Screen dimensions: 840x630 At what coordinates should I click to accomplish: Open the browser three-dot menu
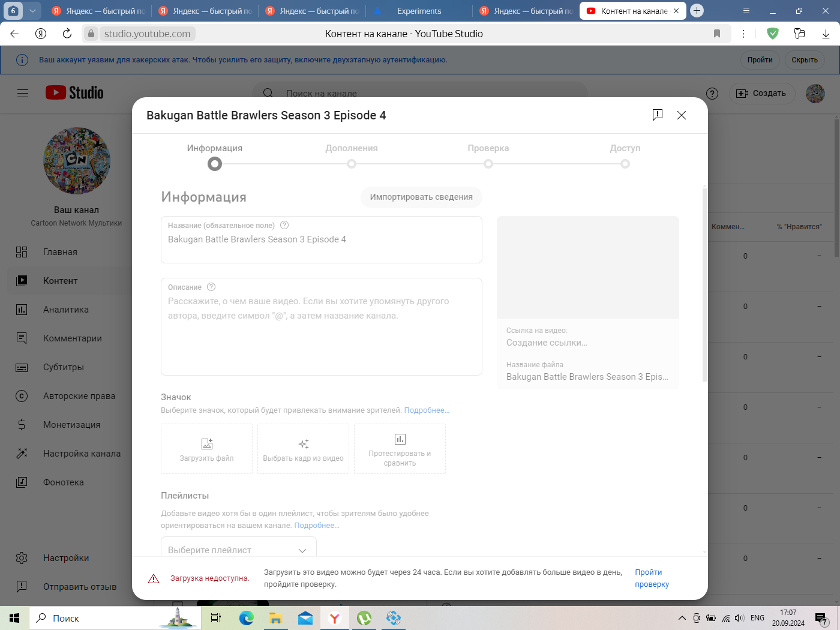[x=743, y=34]
